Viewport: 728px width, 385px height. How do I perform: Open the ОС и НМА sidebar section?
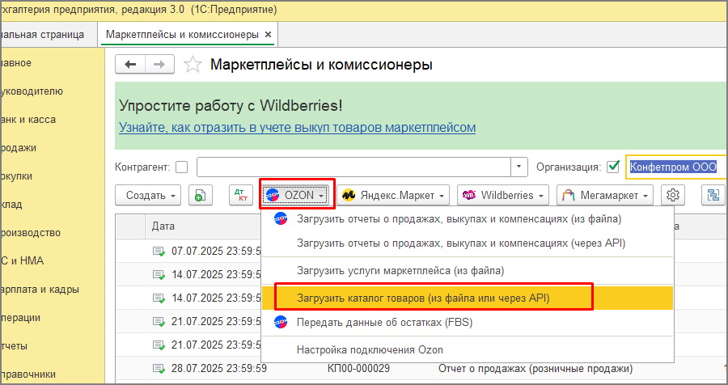point(22,261)
